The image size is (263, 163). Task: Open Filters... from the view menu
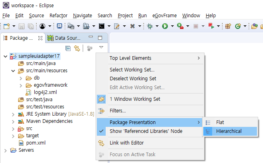[x=118, y=110]
